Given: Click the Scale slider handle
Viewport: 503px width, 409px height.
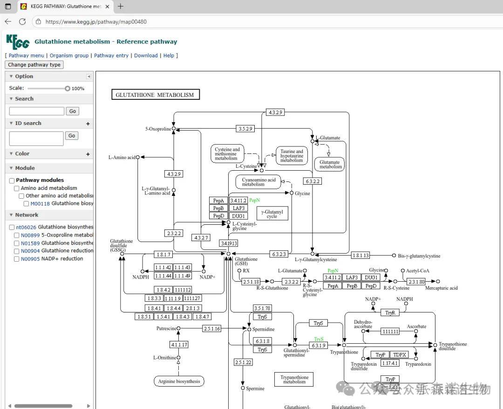Looking at the screenshot, I should (x=68, y=89).
